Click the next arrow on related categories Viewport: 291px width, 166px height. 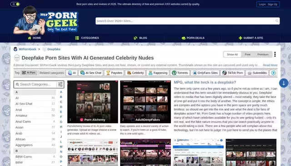click(x=273, y=73)
